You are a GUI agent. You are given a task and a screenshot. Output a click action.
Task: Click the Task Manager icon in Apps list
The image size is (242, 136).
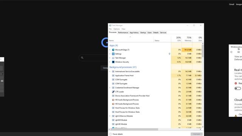(x=113, y=58)
